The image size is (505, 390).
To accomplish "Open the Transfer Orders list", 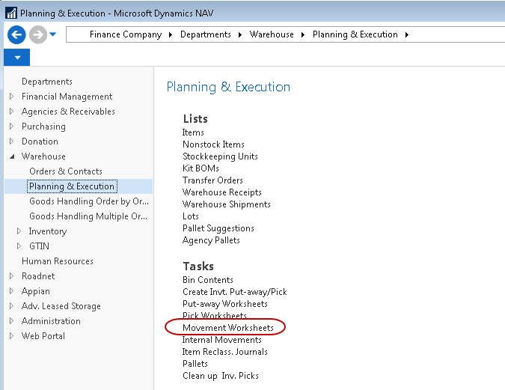I will coord(212,180).
